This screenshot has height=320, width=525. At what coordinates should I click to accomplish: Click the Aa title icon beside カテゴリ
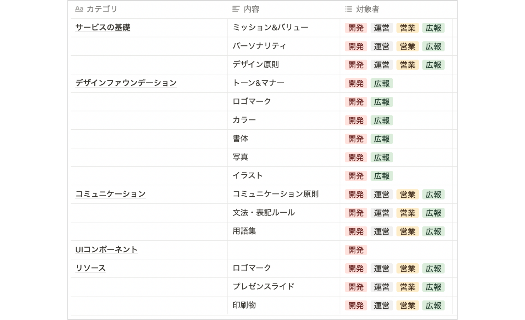pyautogui.click(x=79, y=9)
